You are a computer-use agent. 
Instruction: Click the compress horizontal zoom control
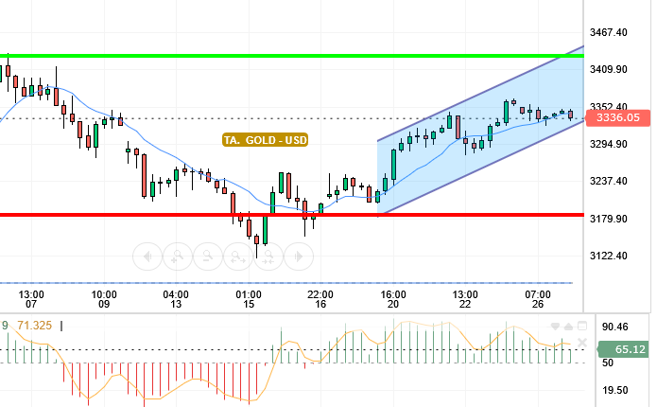268,257
